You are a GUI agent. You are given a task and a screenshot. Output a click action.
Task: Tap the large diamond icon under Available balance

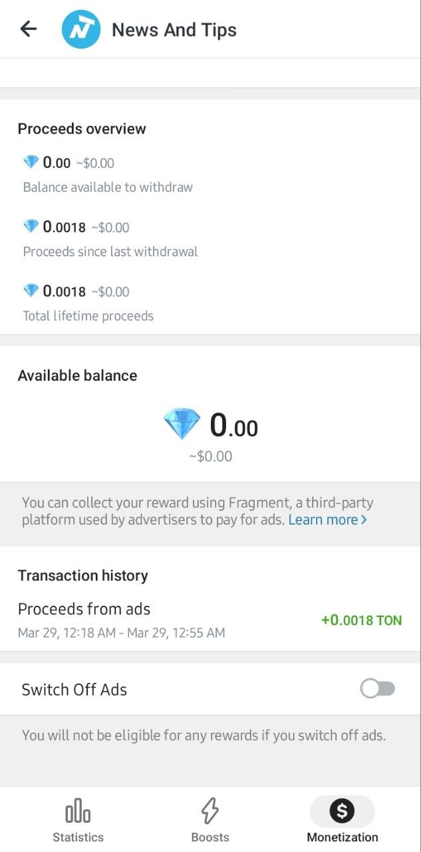coord(182,424)
